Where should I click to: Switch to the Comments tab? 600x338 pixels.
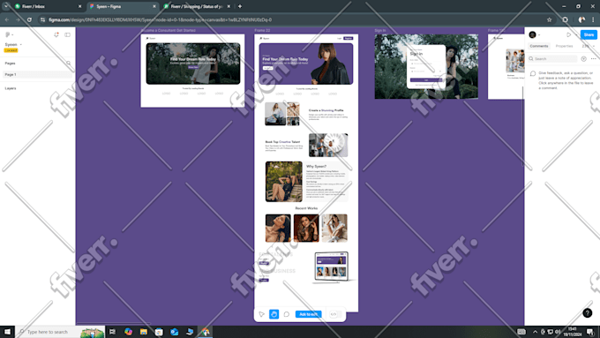[x=539, y=46]
